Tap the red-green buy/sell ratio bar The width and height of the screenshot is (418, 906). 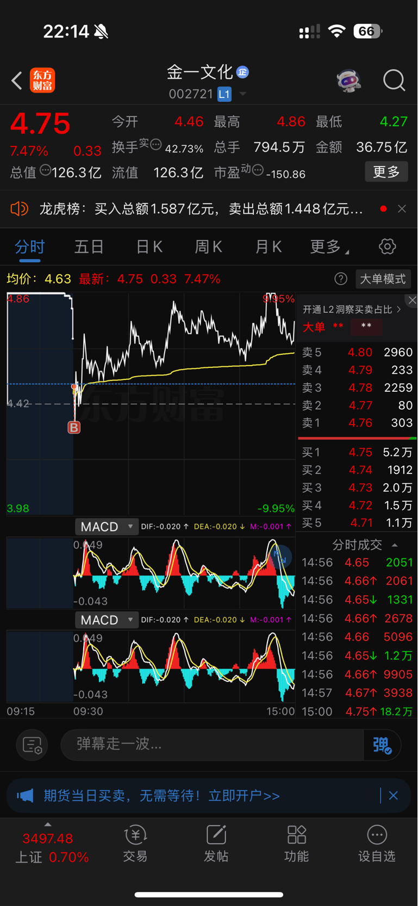357,438
